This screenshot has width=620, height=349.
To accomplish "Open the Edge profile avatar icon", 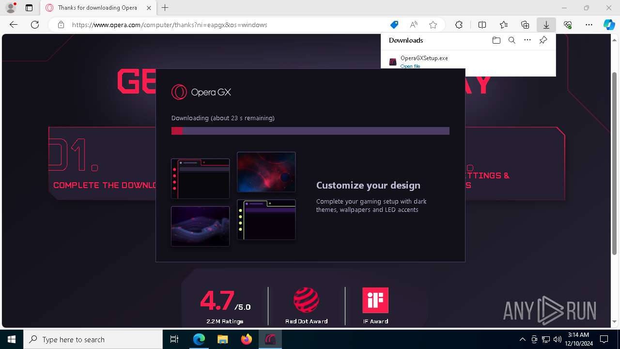I will coord(10,8).
